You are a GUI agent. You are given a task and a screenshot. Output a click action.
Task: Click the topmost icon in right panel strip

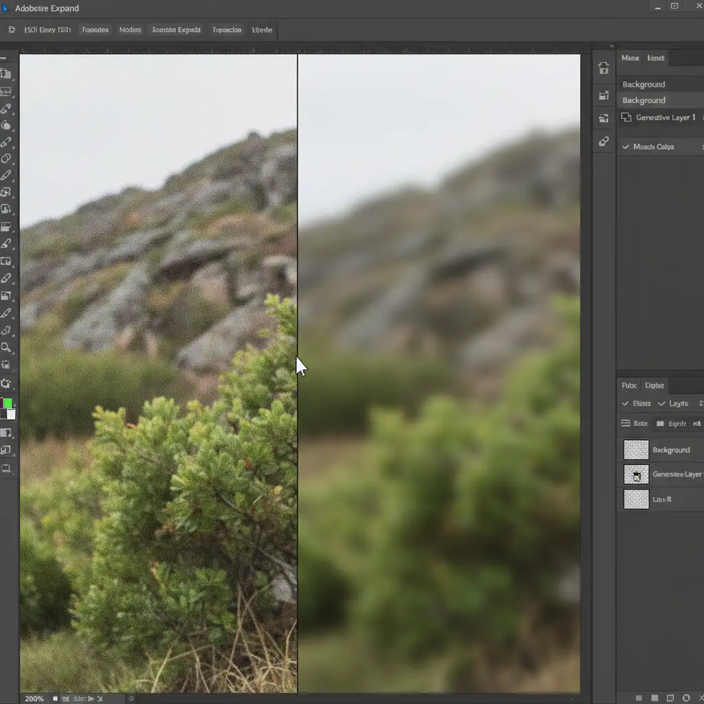pos(604,68)
